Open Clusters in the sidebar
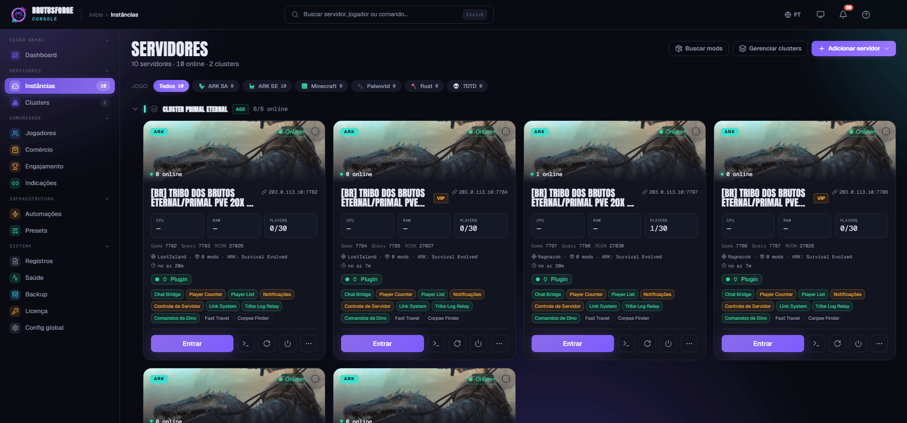Image resolution: width=907 pixels, height=423 pixels. [60, 103]
